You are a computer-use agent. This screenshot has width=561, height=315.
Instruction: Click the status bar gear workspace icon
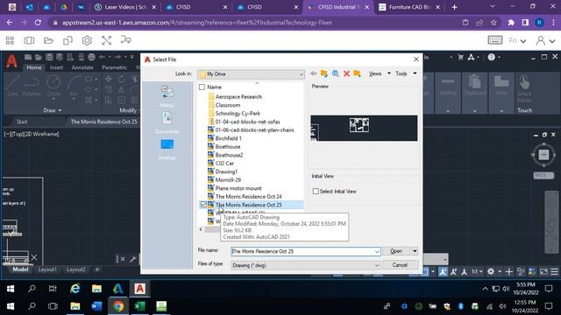(491, 272)
